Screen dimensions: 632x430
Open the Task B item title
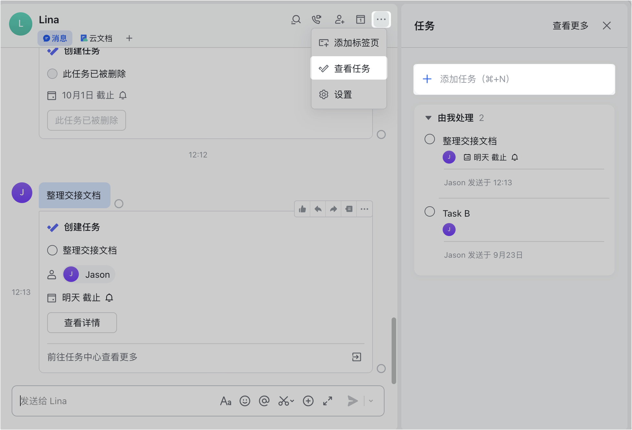tap(456, 213)
